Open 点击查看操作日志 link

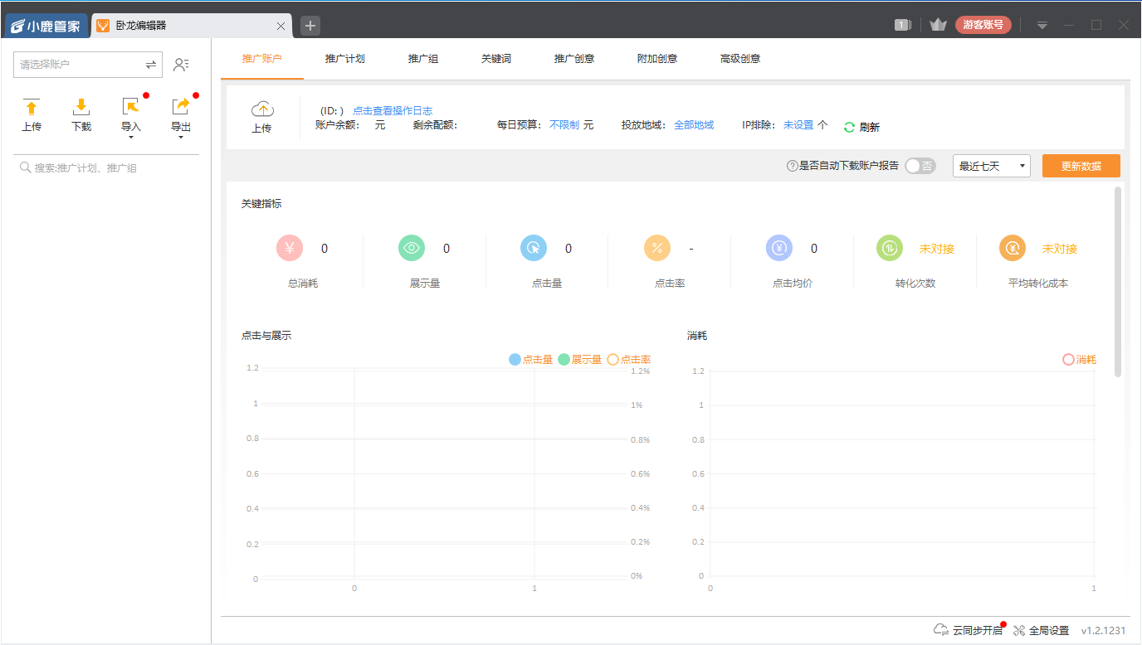pyautogui.click(x=393, y=110)
